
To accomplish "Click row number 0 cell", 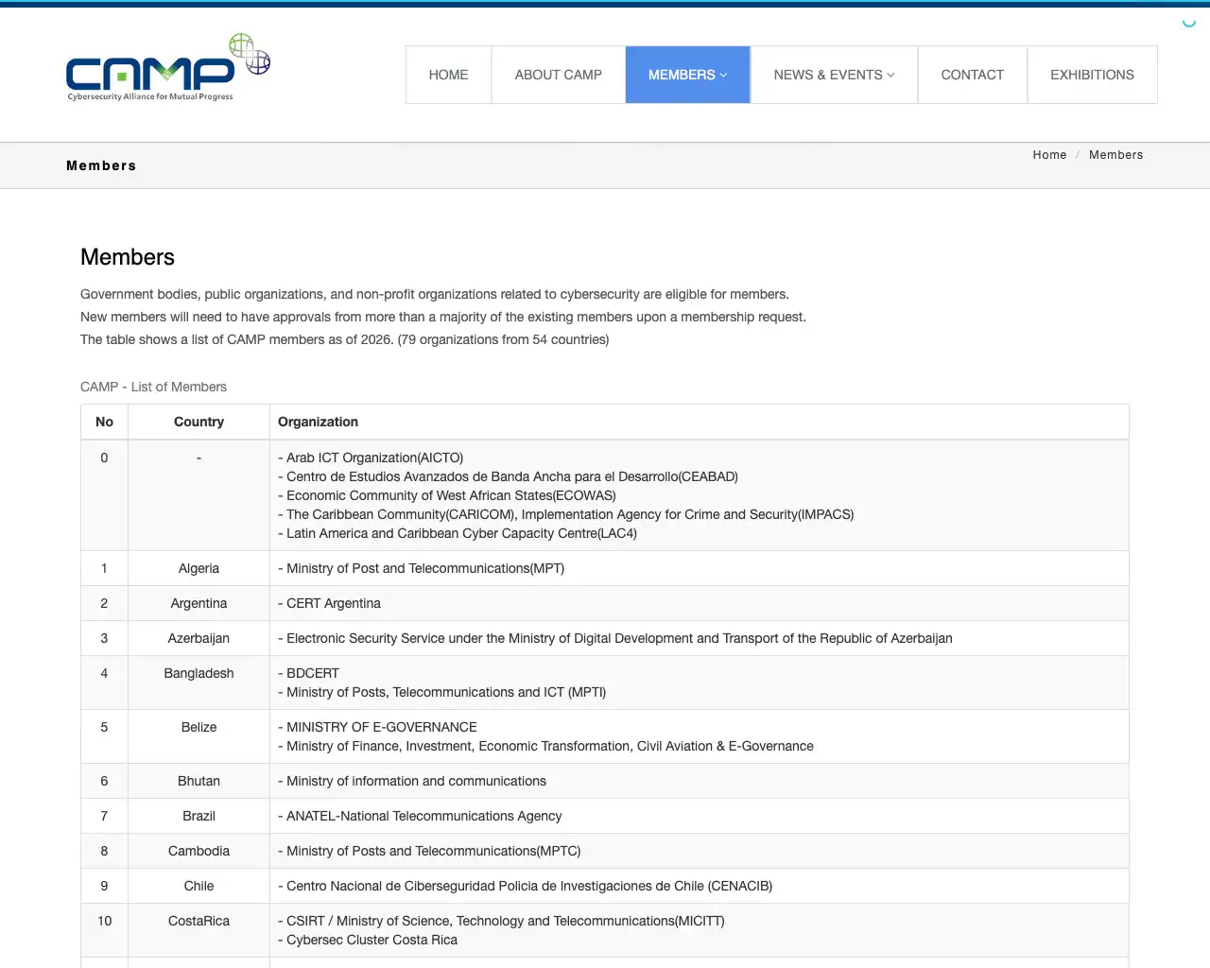I will coord(104,495).
